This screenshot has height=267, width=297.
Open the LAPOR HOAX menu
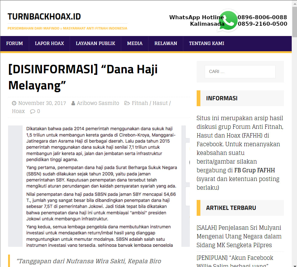(49, 43)
